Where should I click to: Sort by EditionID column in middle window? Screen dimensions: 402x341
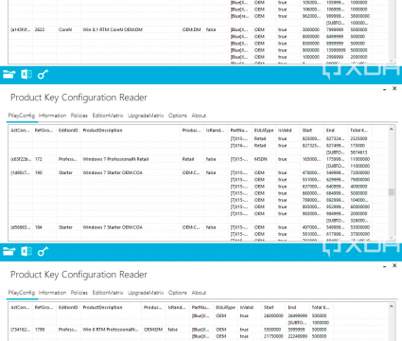pyautogui.click(x=68, y=130)
